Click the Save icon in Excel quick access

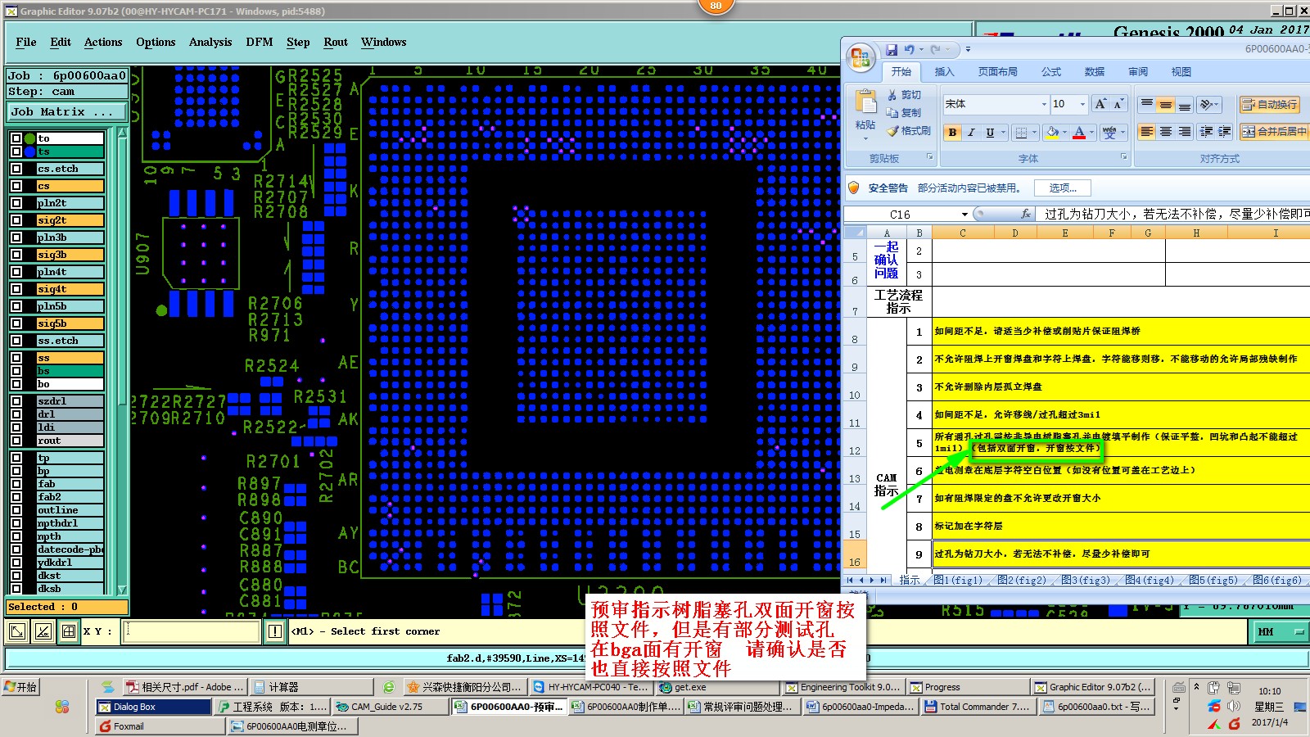pyautogui.click(x=892, y=50)
